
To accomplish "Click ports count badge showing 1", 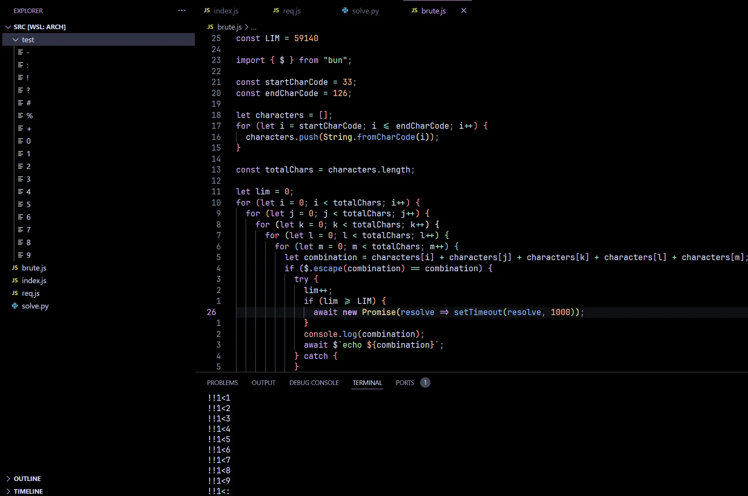I will [425, 383].
